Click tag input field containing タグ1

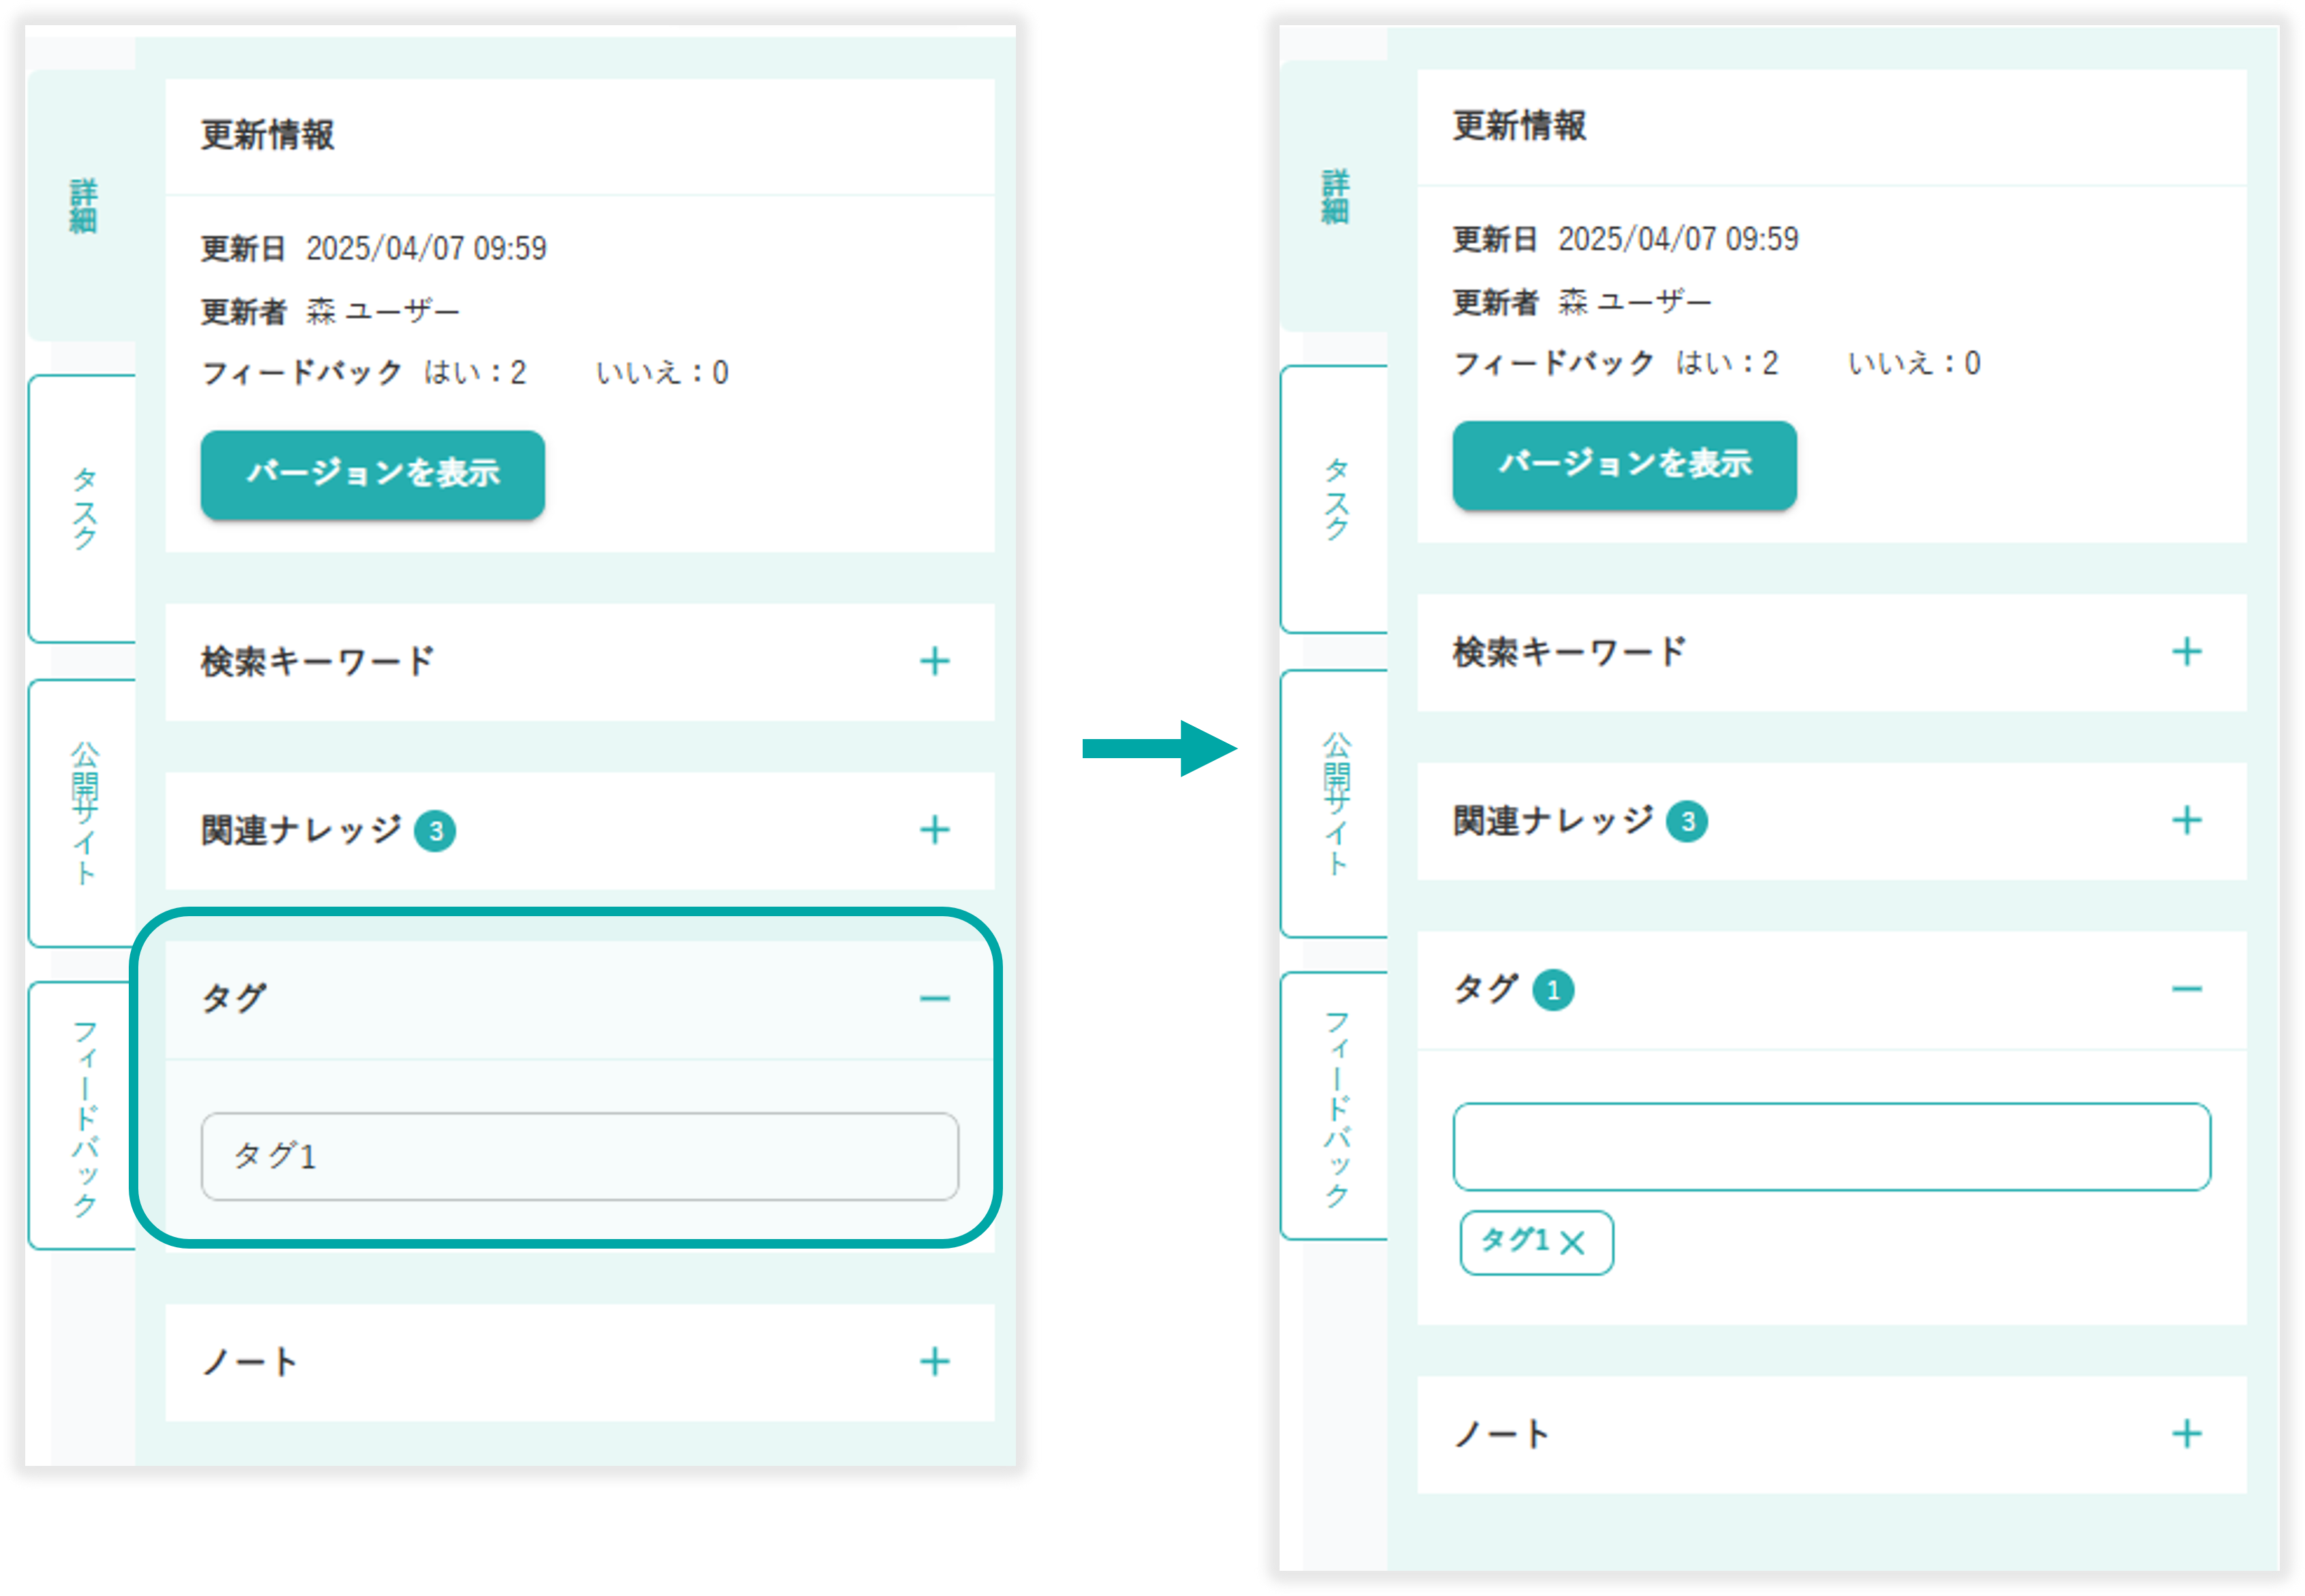pos(579,1156)
